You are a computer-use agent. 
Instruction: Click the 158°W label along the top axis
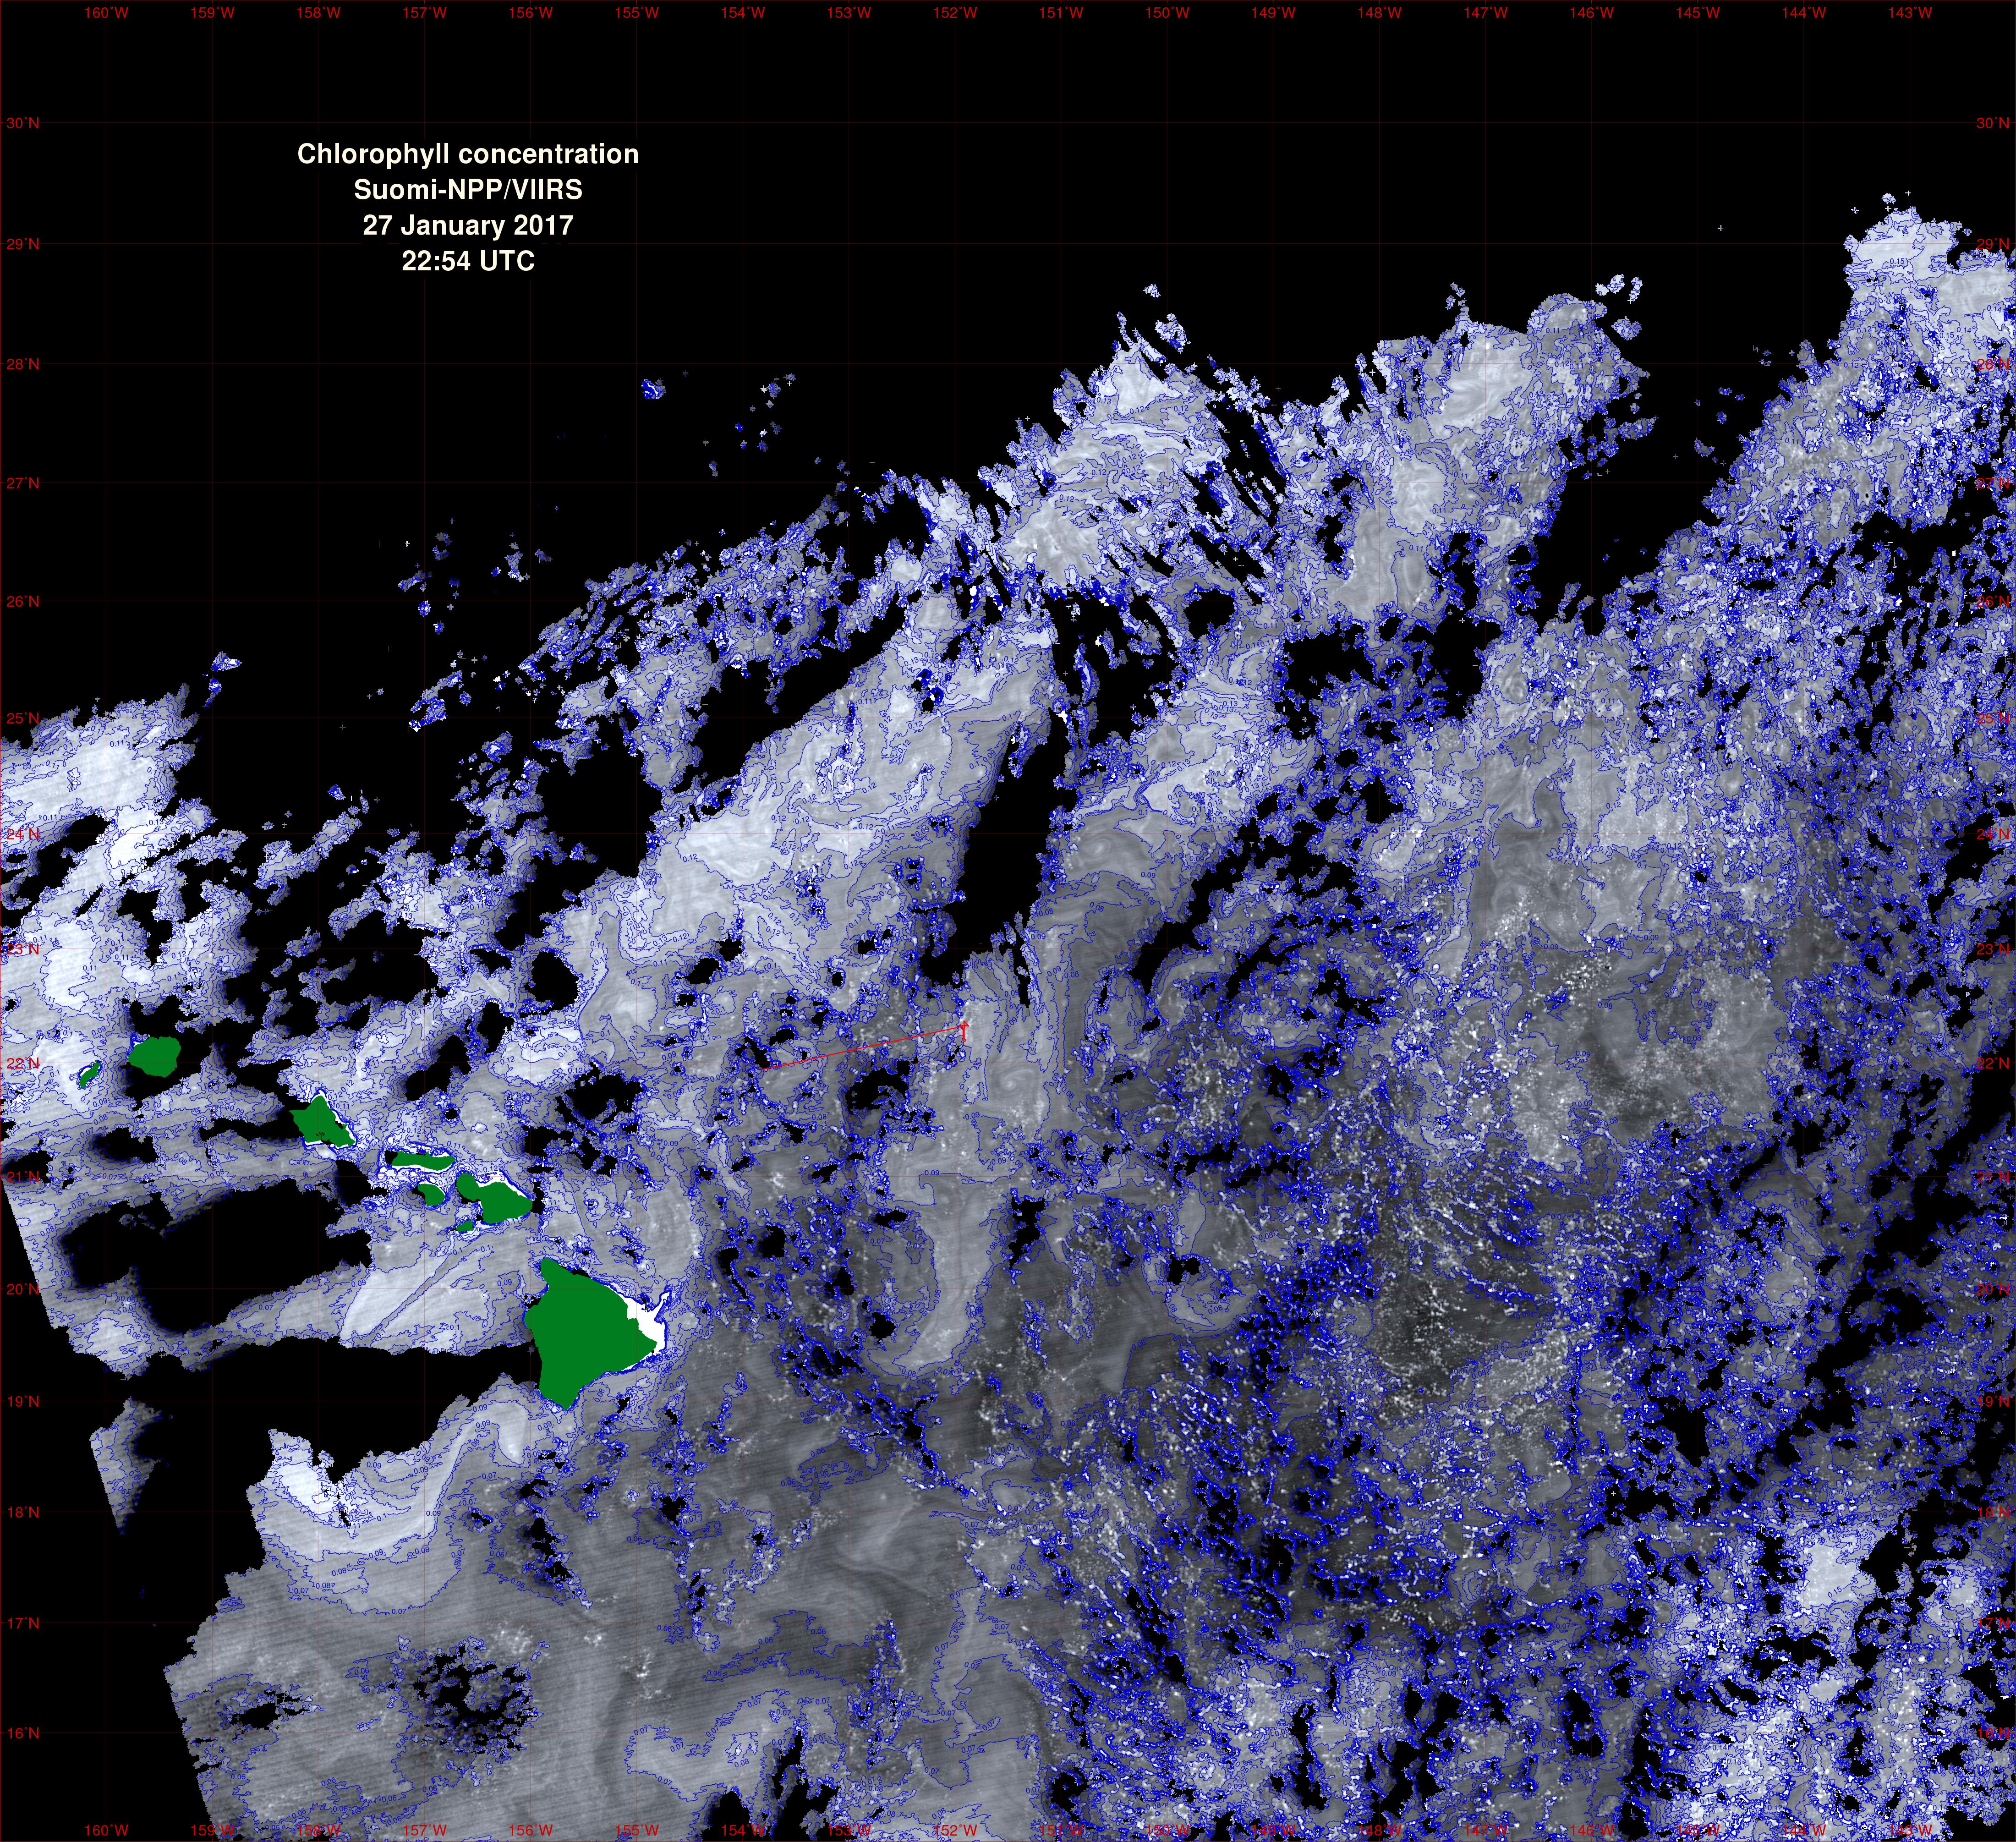tap(318, 13)
